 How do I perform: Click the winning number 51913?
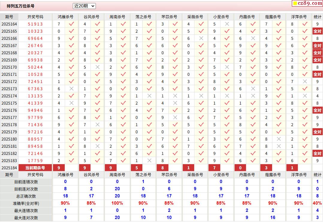pyautogui.click(x=35, y=24)
